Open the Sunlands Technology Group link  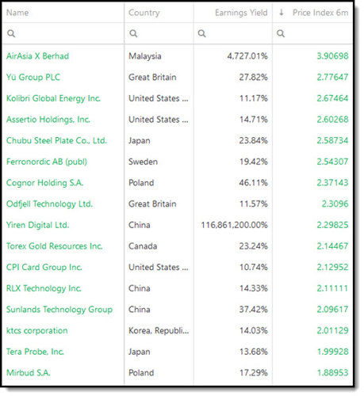(59, 310)
